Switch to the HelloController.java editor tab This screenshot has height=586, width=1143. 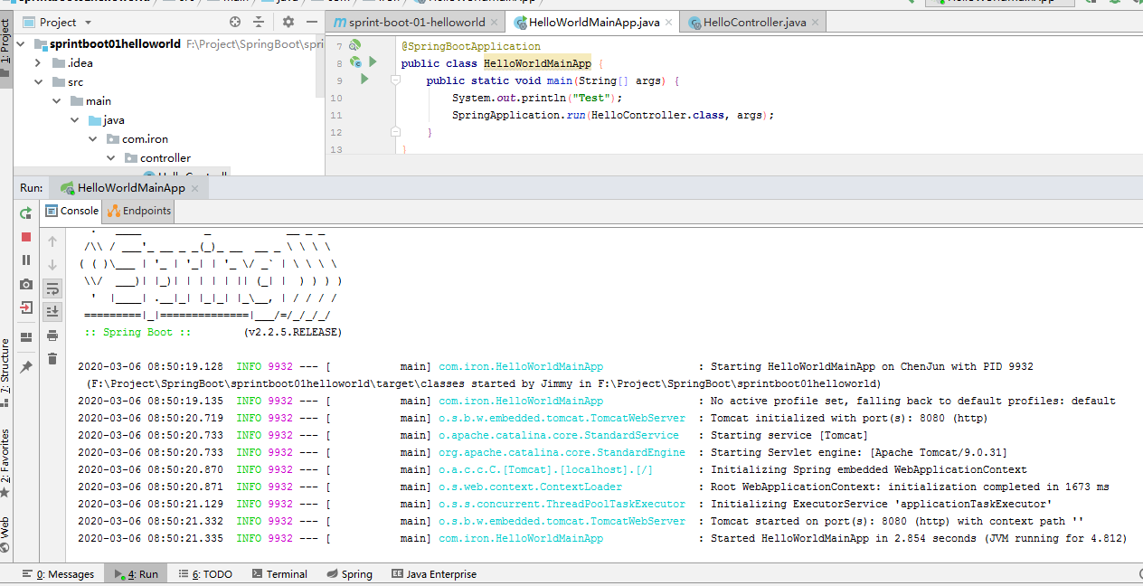(752, 20)
